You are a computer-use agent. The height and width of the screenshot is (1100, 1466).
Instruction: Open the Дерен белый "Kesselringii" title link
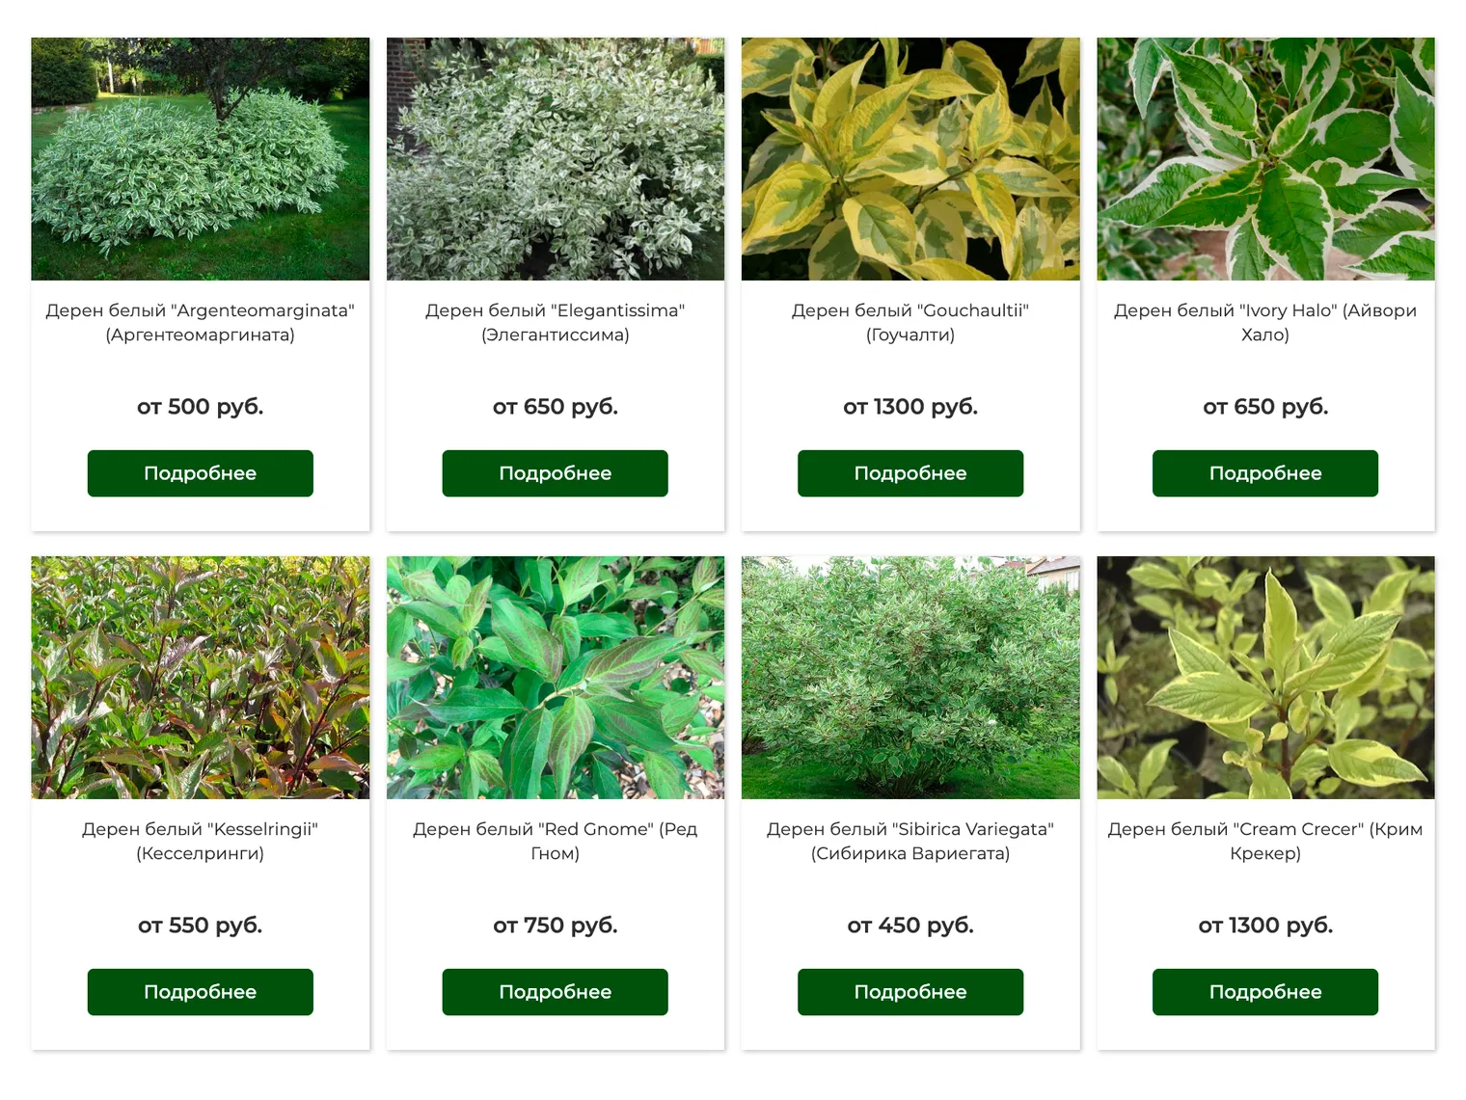click(200, 841)
